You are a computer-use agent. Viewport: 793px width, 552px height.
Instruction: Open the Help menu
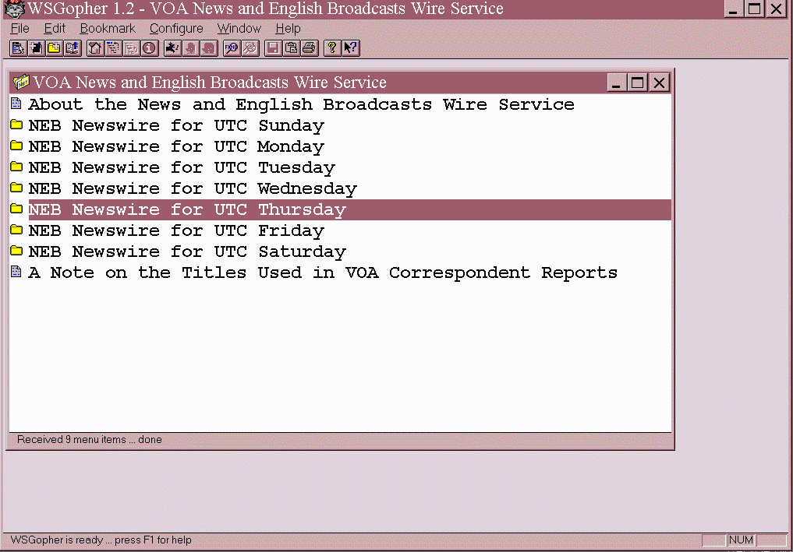288,29
